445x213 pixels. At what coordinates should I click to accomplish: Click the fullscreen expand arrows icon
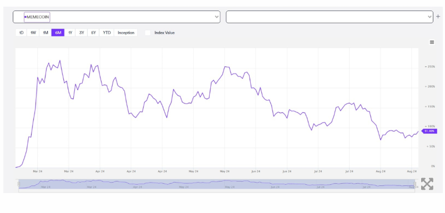[x=427, y=184]
